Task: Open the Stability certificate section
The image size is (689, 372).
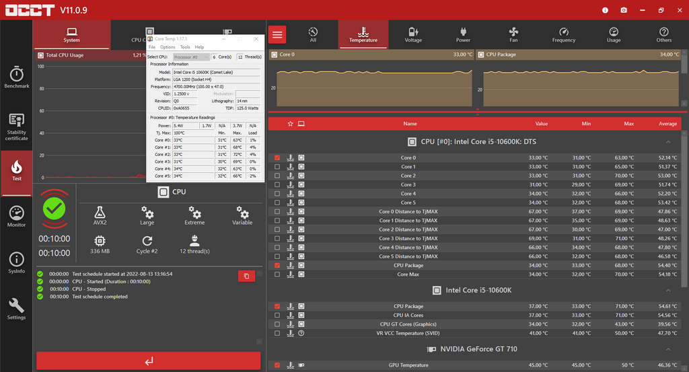Action: (x=17, y=127)
